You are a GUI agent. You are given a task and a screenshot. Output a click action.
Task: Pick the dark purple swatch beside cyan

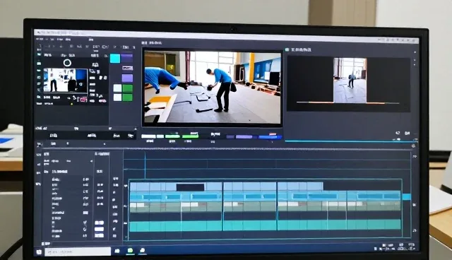[127, 58]
